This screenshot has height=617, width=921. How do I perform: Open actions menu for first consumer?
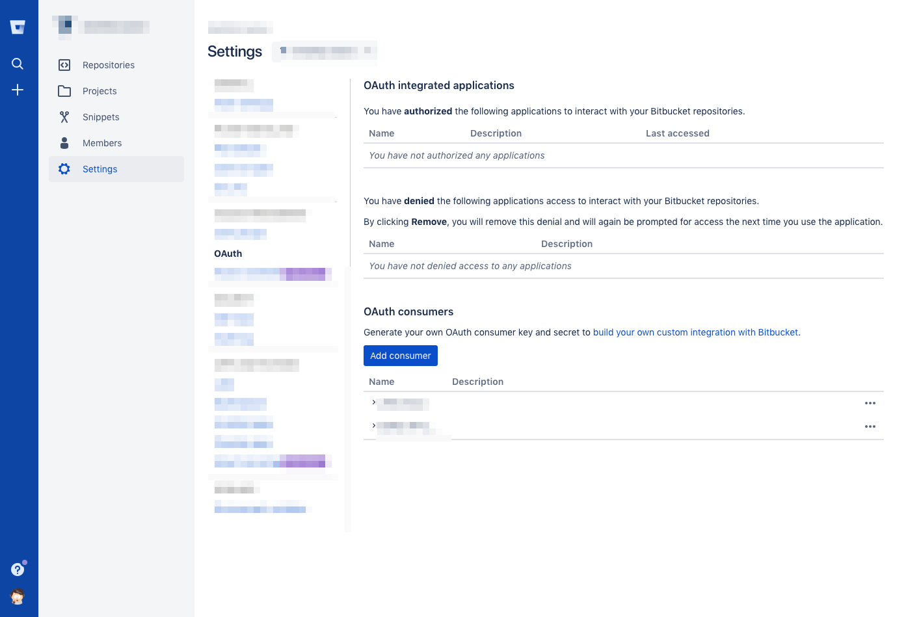[x=870, y=403]
